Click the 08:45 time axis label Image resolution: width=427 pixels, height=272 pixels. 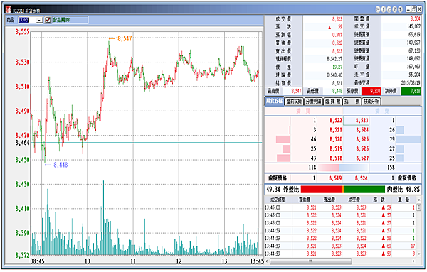[37, 261]
